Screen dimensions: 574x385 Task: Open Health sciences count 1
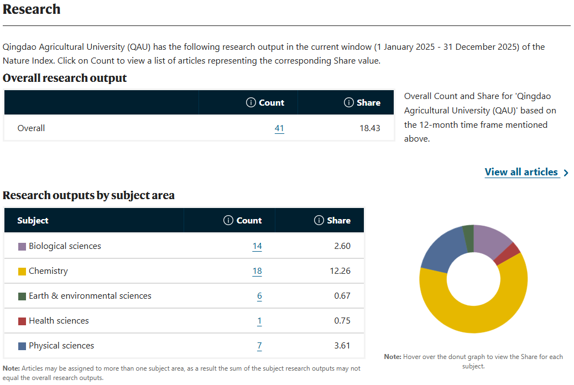tap(259, 321)
